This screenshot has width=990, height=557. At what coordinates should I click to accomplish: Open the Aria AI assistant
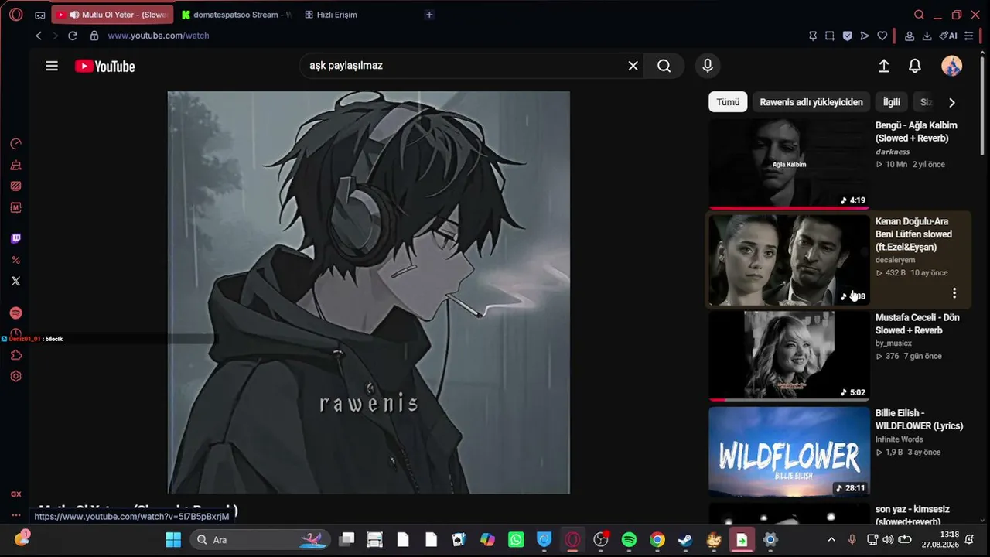(x=948, y=36)
